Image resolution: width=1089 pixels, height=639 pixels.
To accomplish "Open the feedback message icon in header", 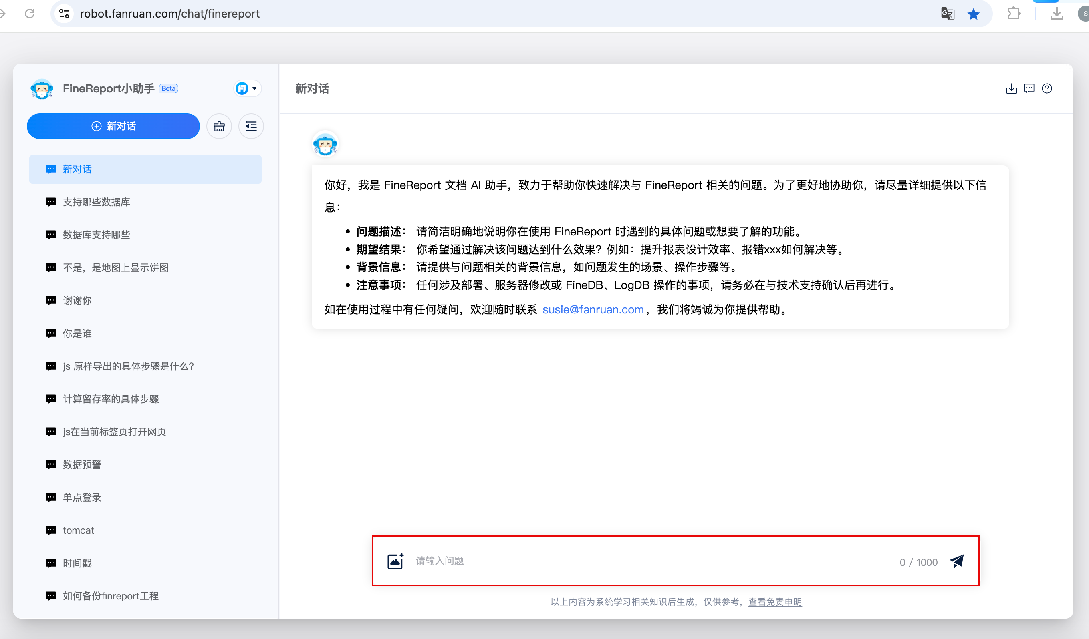I will (1029, 88).
